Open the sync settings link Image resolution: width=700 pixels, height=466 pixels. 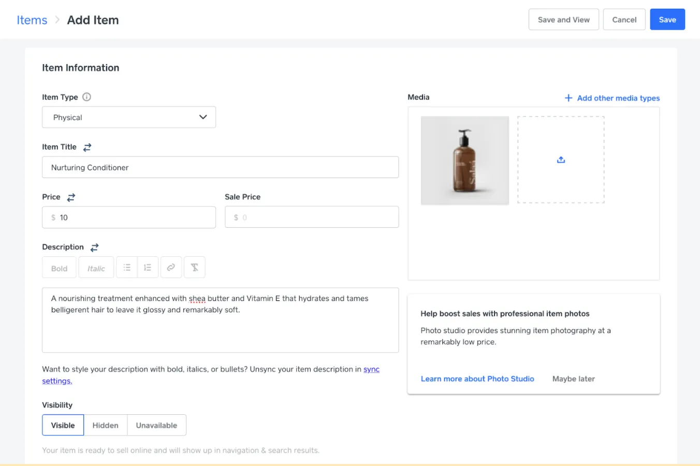(x=371, y=369)
